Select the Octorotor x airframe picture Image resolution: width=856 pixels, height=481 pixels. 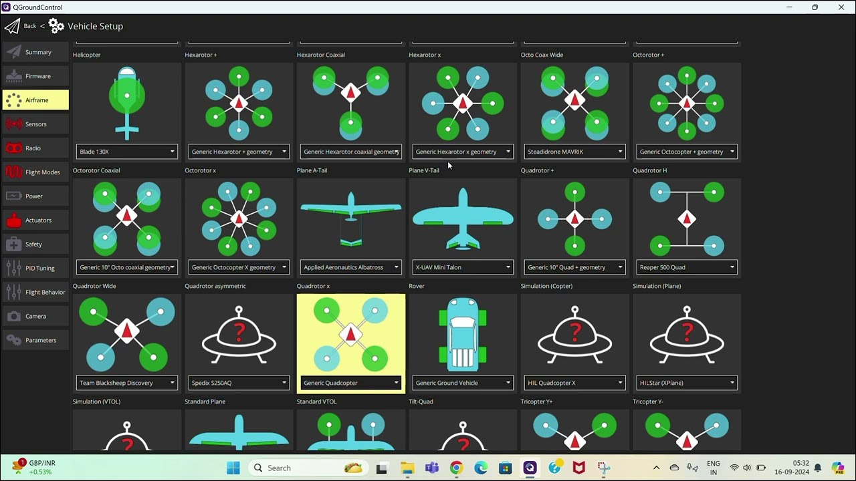tap(239, 218)
